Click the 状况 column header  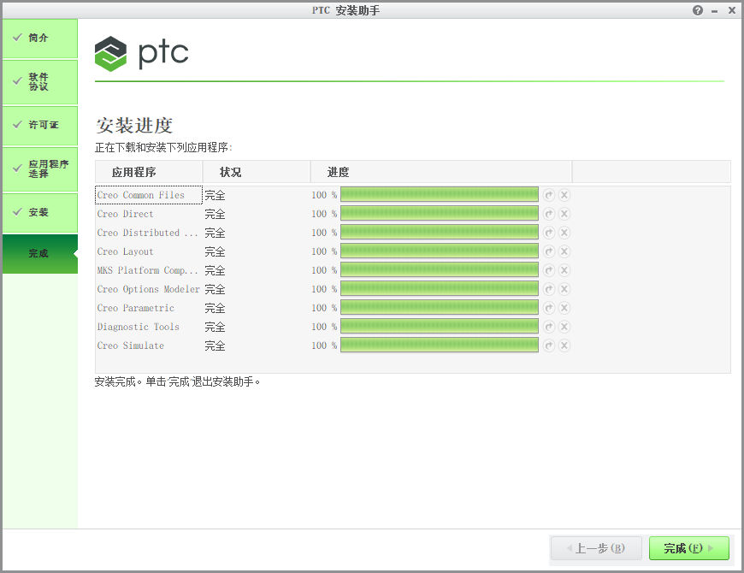(257, 172)
